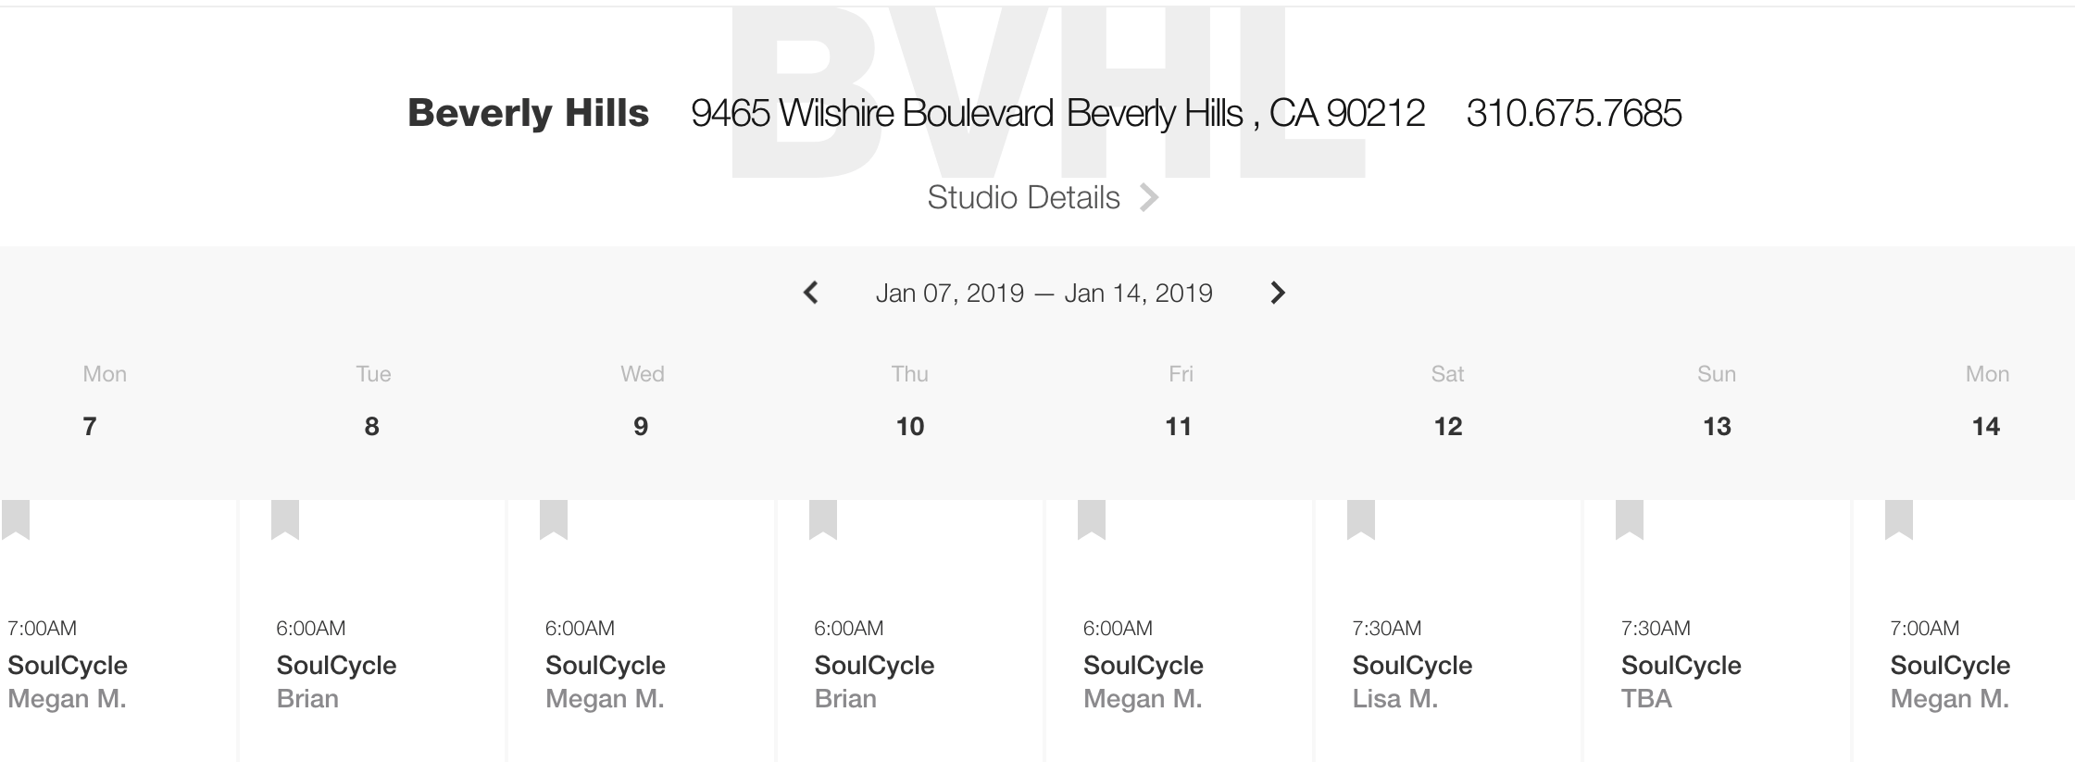Open Lisa M.'s 7:30AM Saturday class
Screen dimensions: 2075x762
coord(1412,665)
